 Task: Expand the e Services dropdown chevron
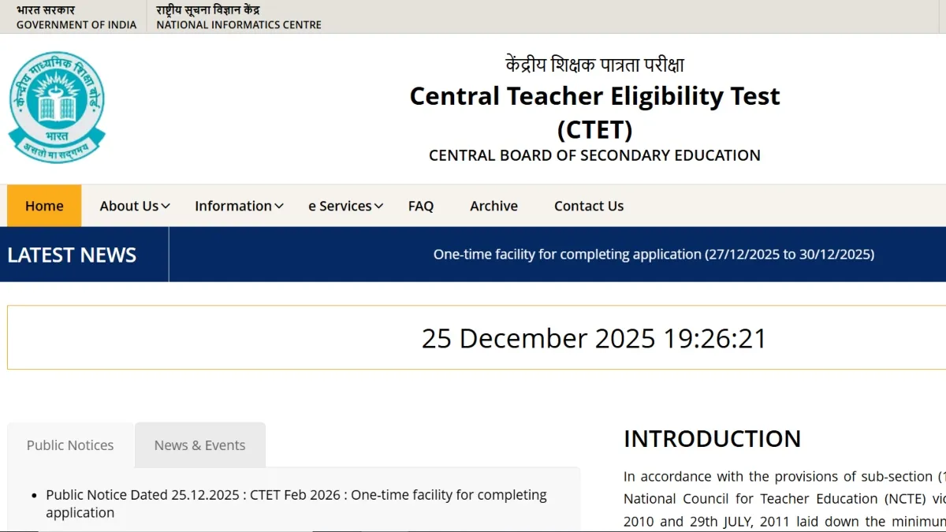(379, 206)
